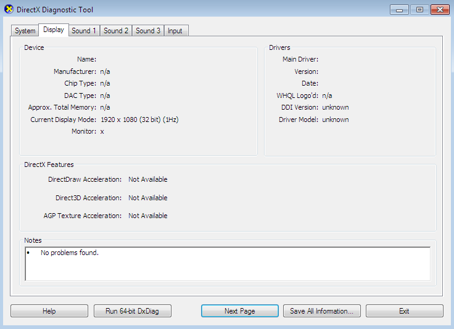Click the DDI Version 'unknown' value

coord(336,108)
